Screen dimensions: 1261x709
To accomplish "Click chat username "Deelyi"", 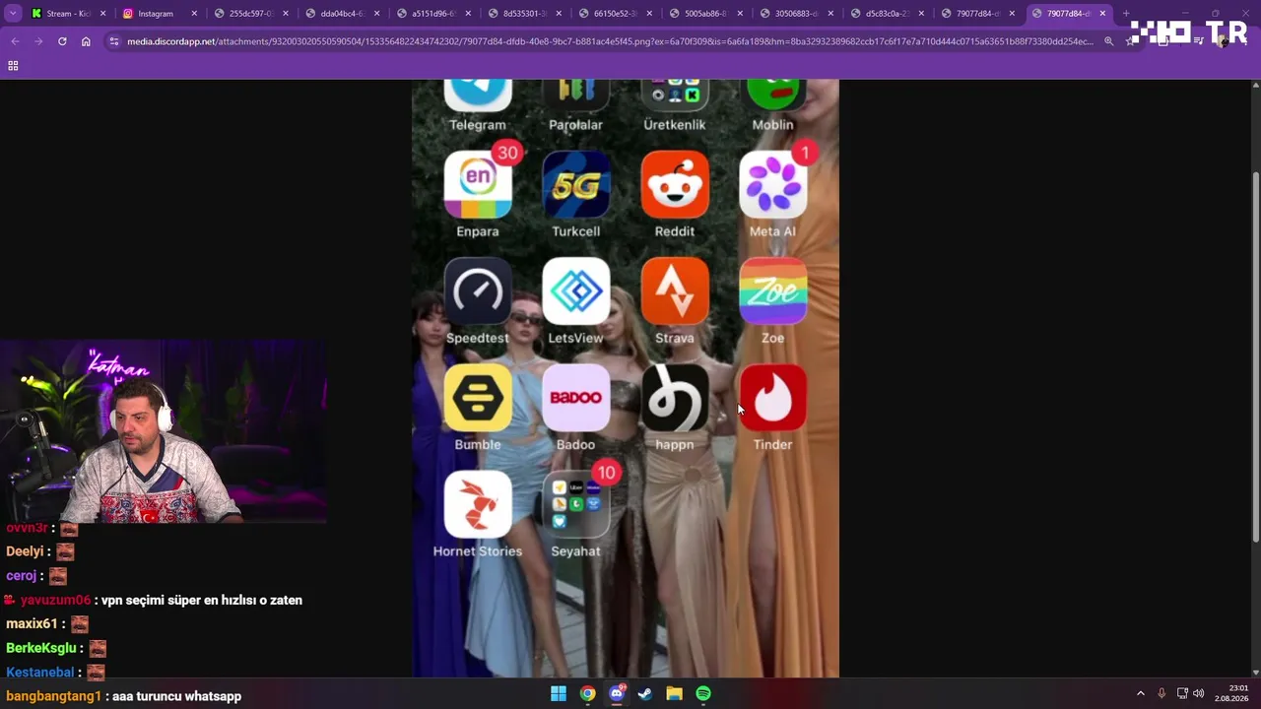I will click(x=26, y=552).
